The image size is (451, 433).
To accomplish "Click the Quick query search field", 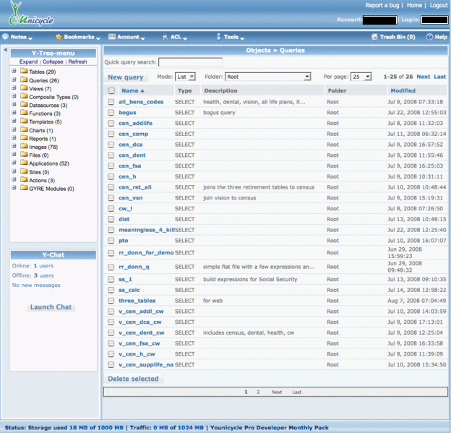I will click(x=190, y=62).
